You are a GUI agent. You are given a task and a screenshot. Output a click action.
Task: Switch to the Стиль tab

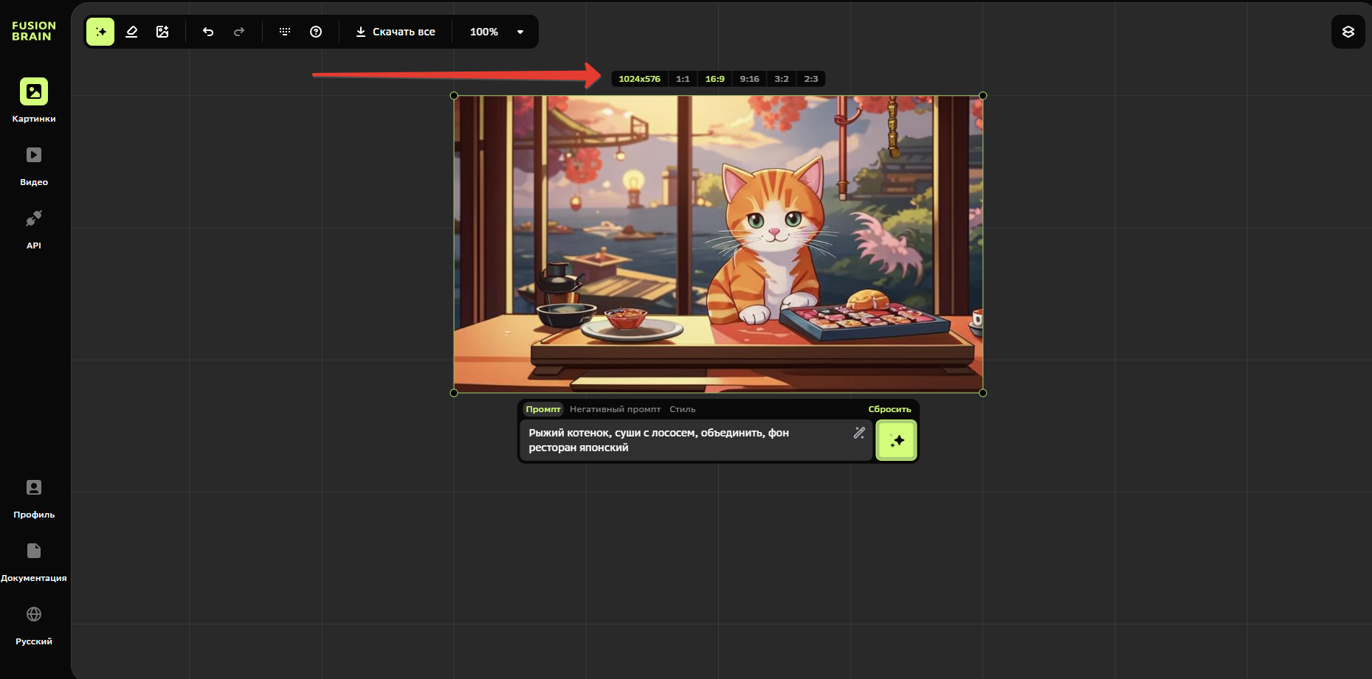click(x=682, y=409)
